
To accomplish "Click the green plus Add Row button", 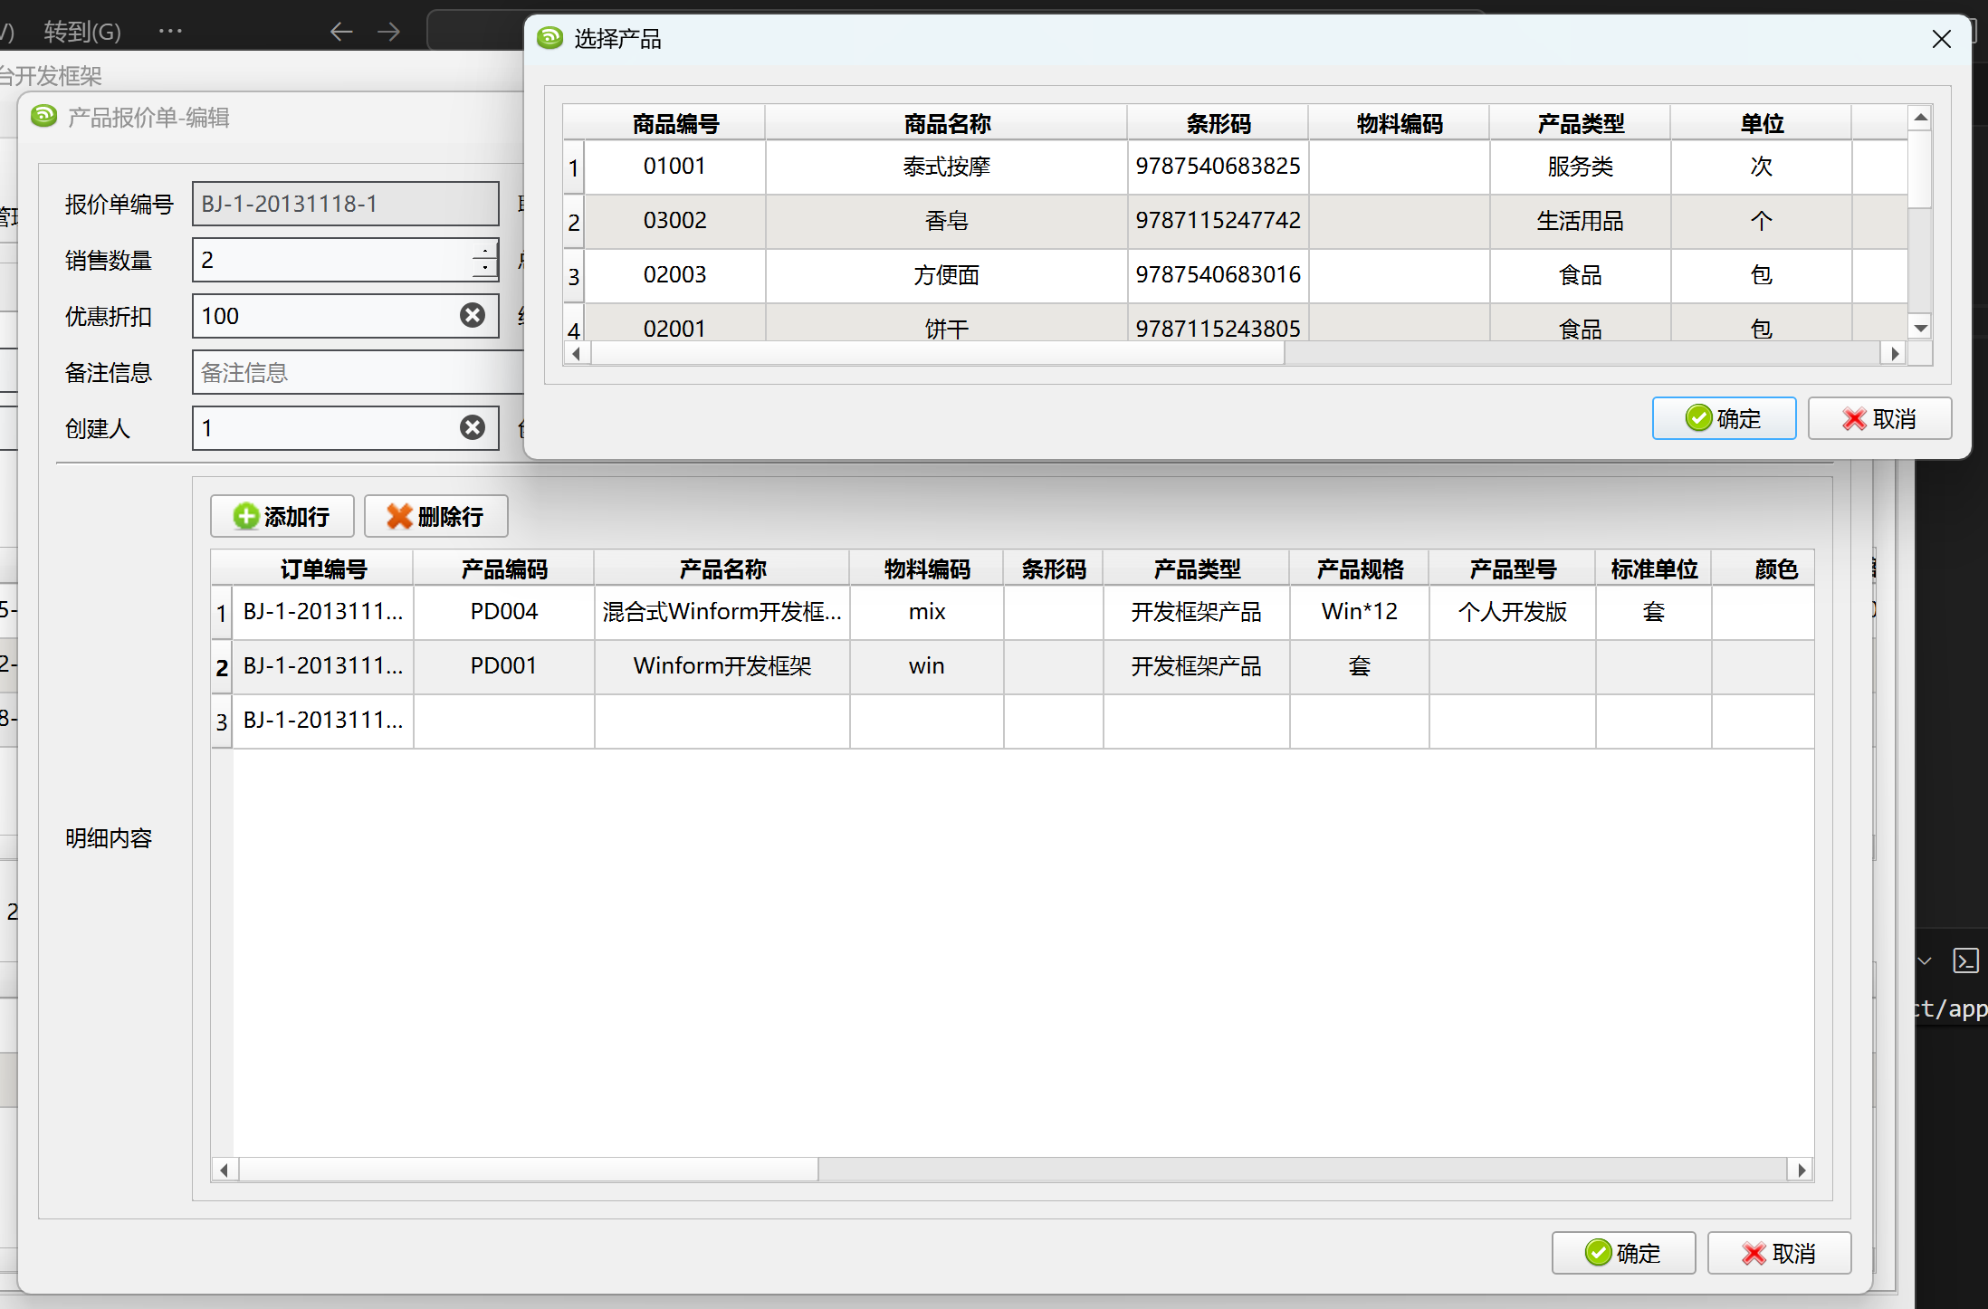I will 282,516.
